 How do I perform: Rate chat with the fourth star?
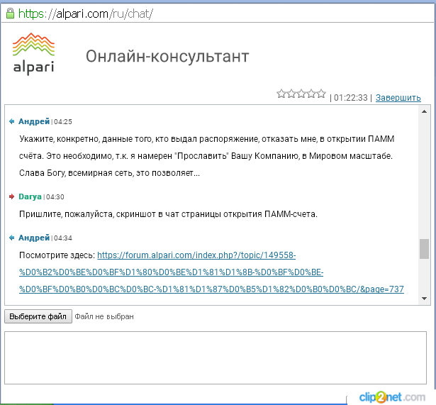click(x=311, y=94)
